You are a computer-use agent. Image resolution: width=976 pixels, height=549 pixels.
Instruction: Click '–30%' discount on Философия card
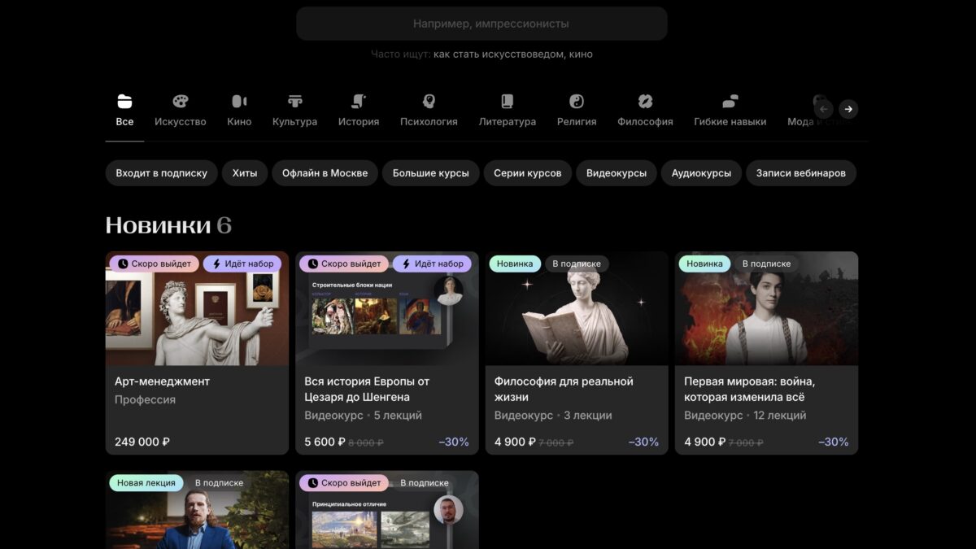point(643,442)
